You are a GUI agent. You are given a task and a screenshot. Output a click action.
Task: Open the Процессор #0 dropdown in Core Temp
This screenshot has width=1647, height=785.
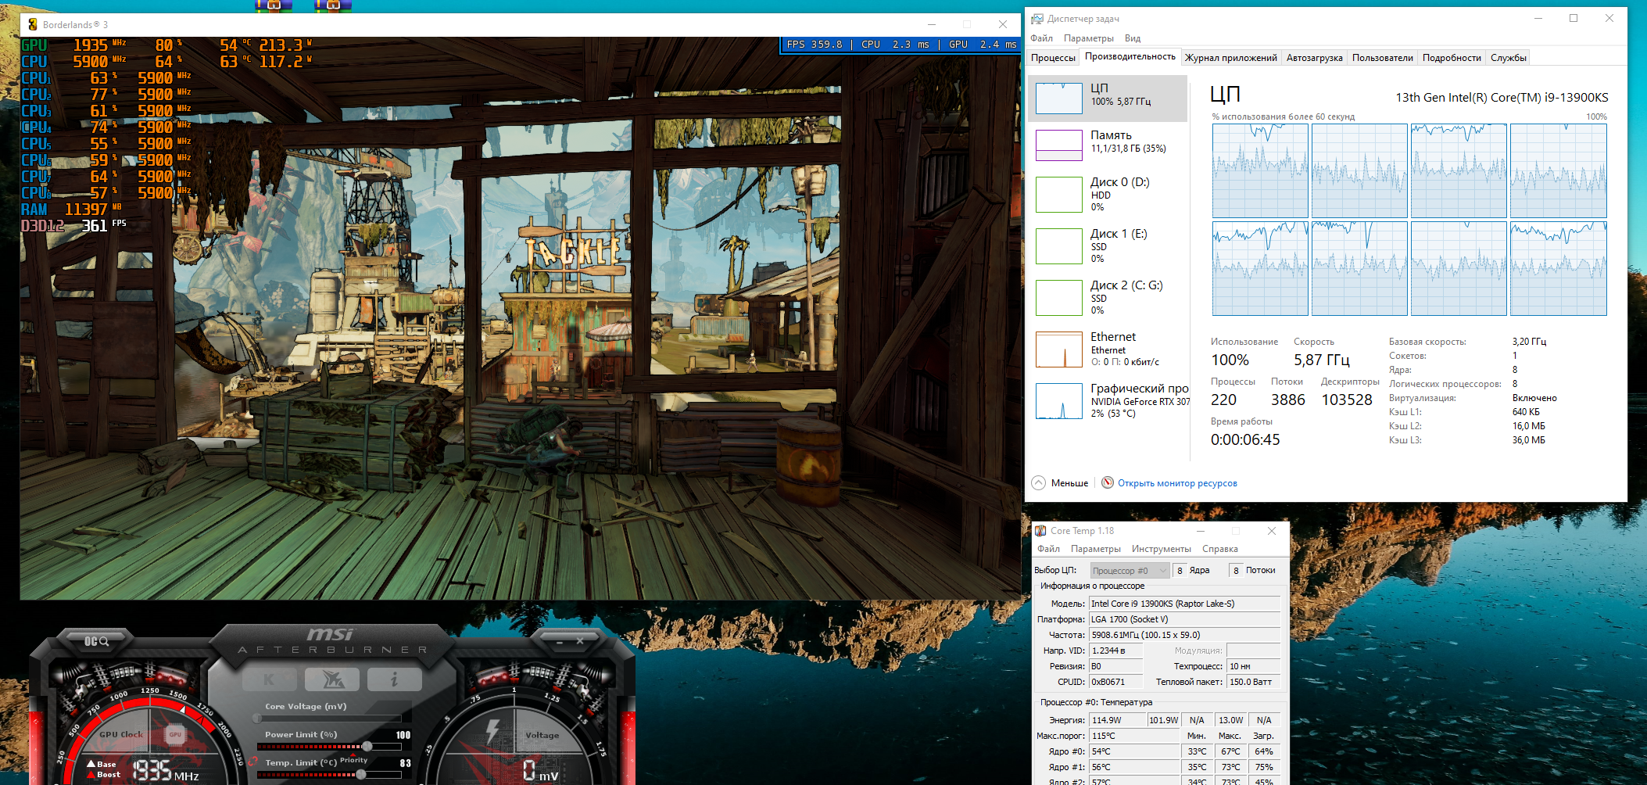pos(1130,571)
